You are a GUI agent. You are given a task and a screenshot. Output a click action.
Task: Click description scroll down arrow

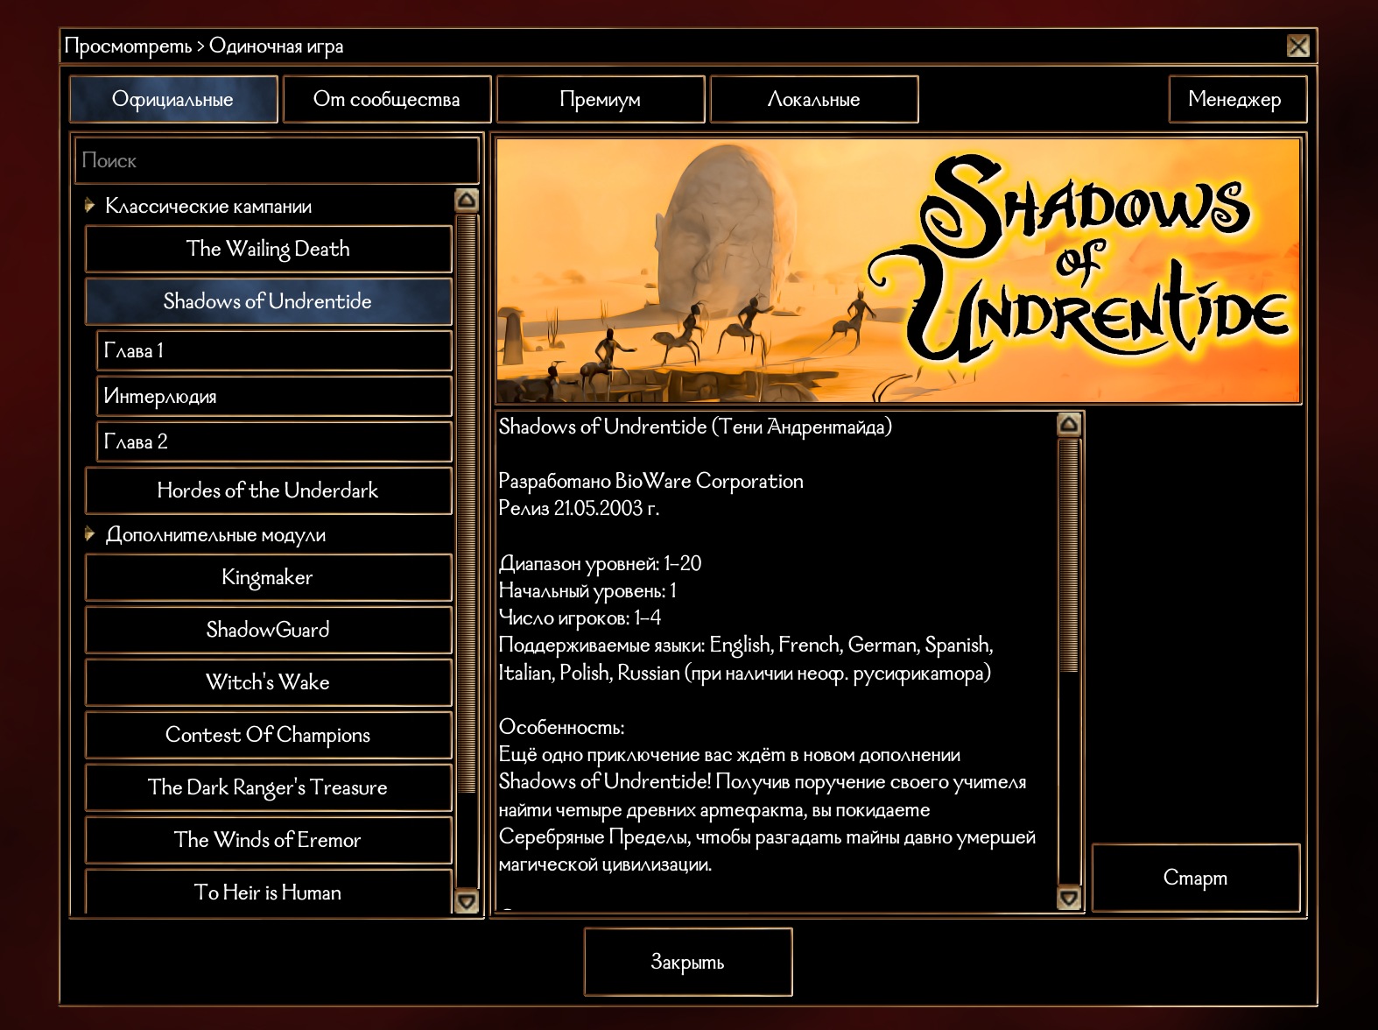[x=1069, y=898]
